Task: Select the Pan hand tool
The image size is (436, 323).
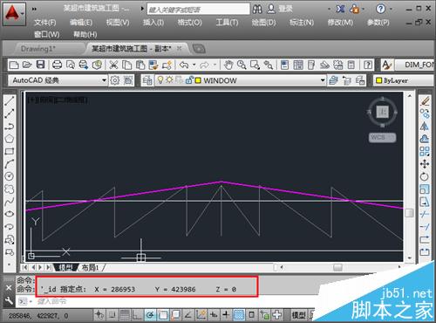Action: pyautogui.click(x=228, y=65)
